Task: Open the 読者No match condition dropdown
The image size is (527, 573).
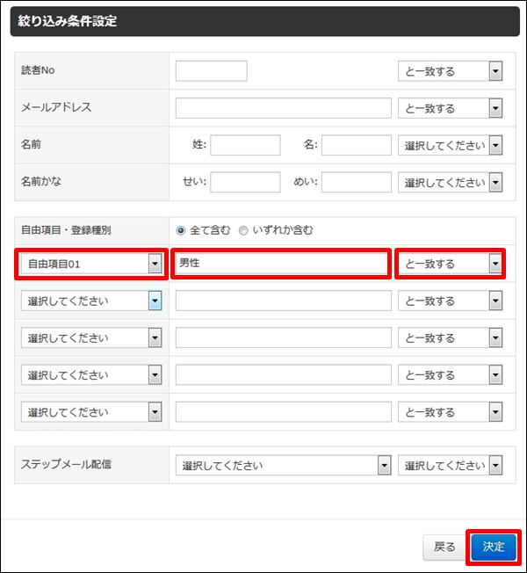Action: click(450, 71)
